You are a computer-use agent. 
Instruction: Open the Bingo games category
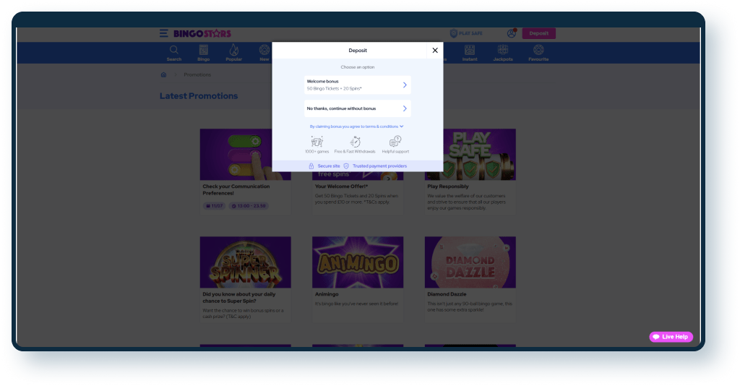point(203,52)
